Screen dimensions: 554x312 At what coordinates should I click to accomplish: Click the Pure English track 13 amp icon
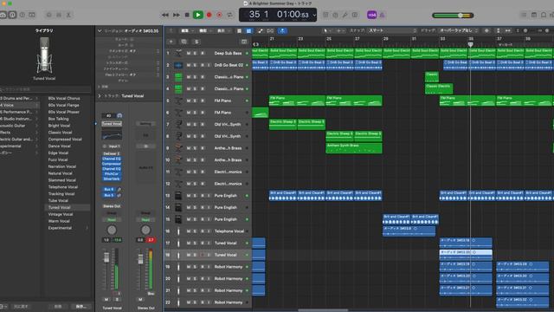coord(178,196)
